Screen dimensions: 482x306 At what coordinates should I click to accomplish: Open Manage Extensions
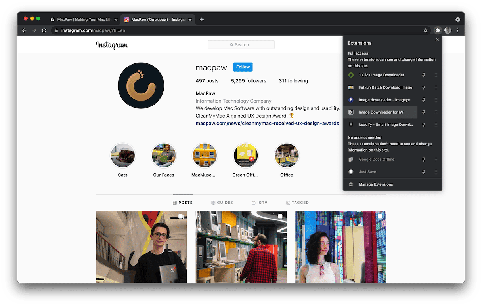click(x=392, y=184)
